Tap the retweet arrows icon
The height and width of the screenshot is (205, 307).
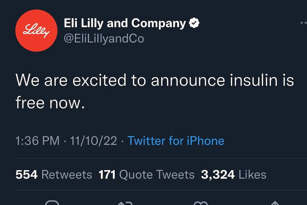[125, 203]
